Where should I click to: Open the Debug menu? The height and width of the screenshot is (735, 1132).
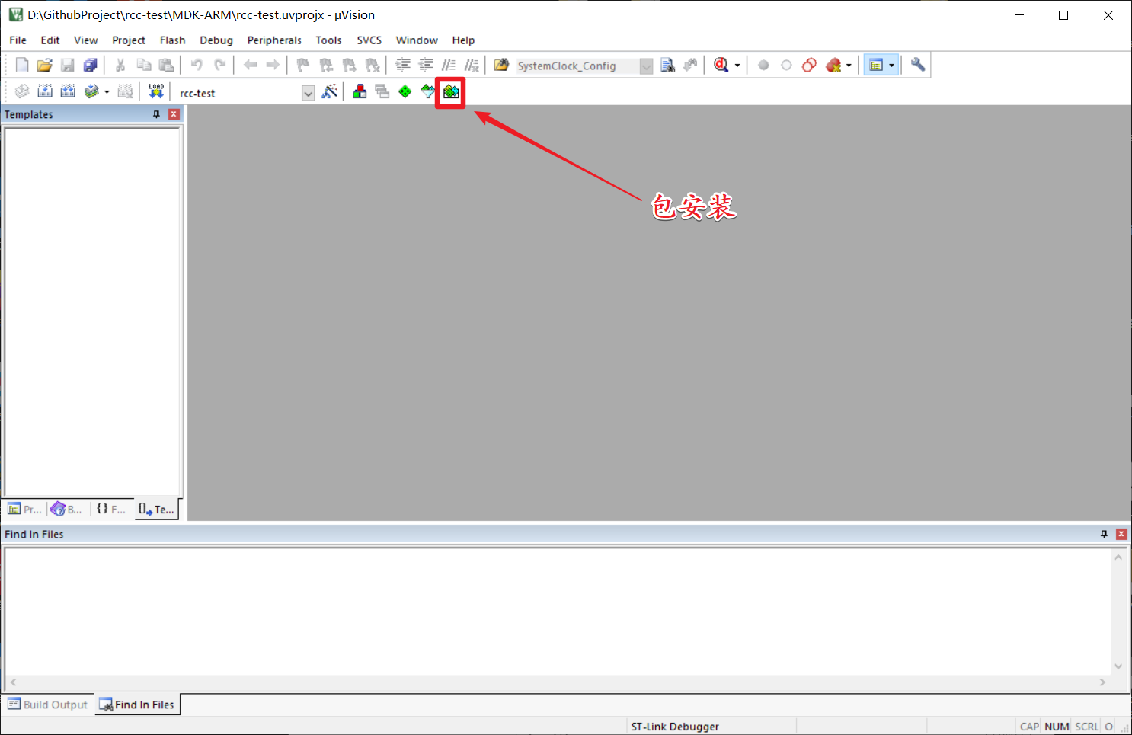coord(216,40)
